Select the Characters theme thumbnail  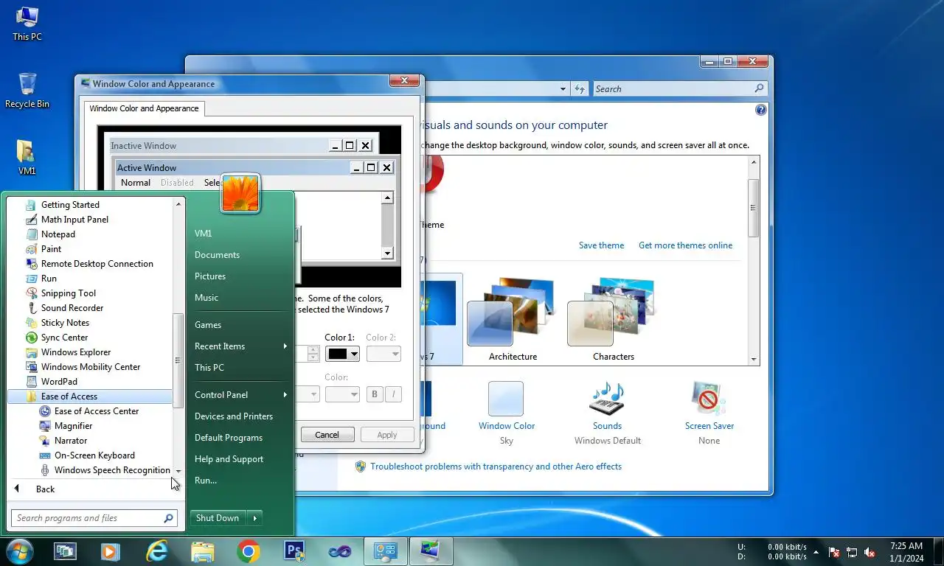click(x=614, y=318)
